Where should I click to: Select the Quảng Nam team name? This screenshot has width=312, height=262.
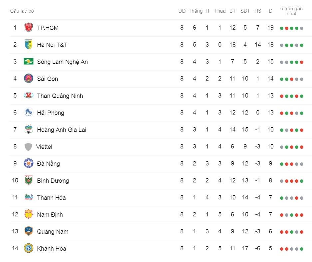53,232
